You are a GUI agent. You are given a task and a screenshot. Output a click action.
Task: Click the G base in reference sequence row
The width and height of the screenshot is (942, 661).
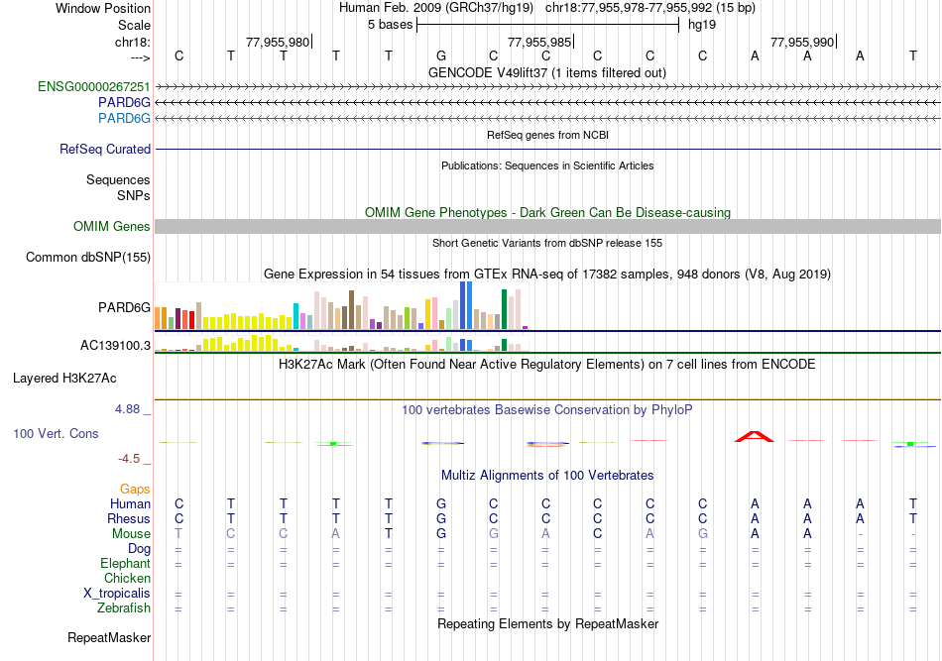pyautogui.click(x=441, y=55)
